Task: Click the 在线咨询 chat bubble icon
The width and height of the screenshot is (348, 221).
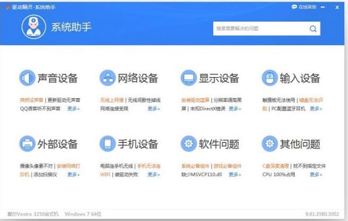Action: 294,7
